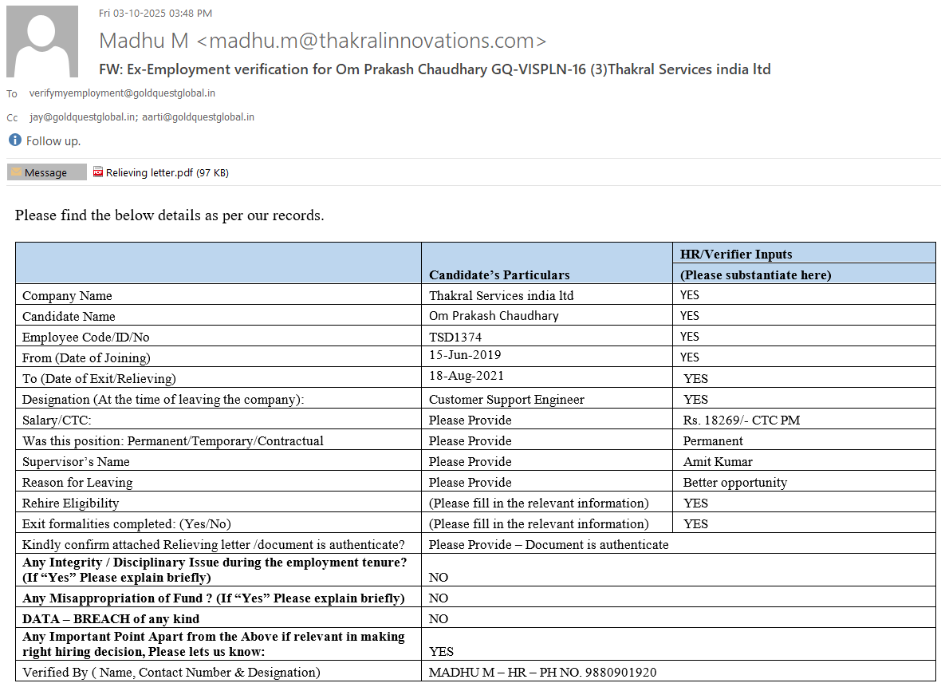Click NO in Misappropriation of Fund row
The height and width of the screenshot is (687, 941).
438,598
